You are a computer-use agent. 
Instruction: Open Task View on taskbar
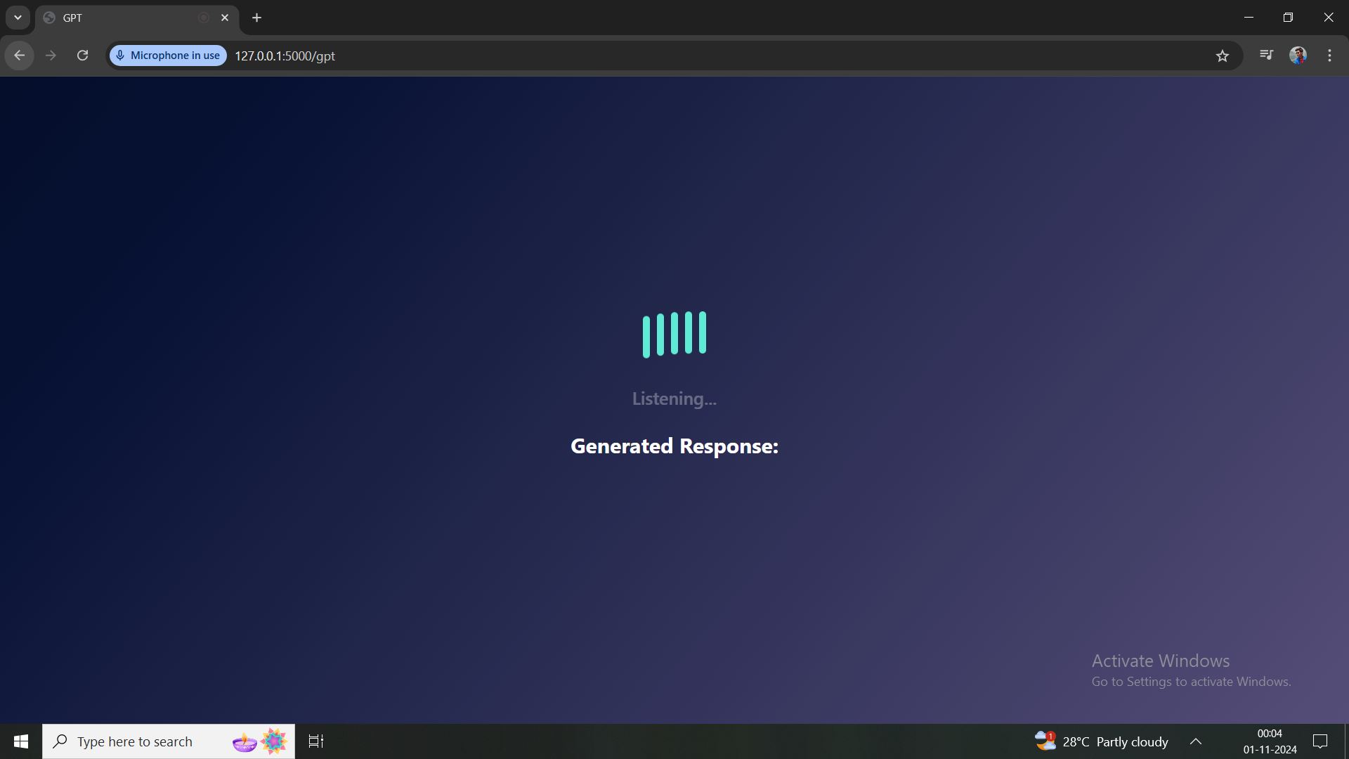316,741
